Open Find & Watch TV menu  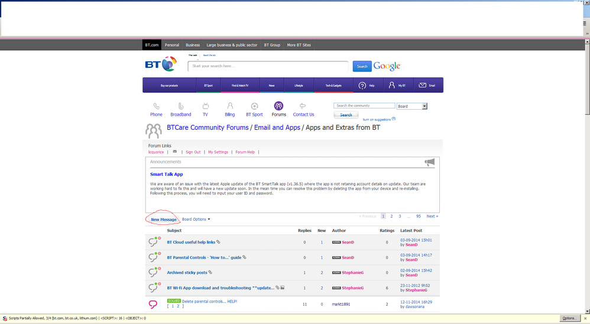(240, 85)
